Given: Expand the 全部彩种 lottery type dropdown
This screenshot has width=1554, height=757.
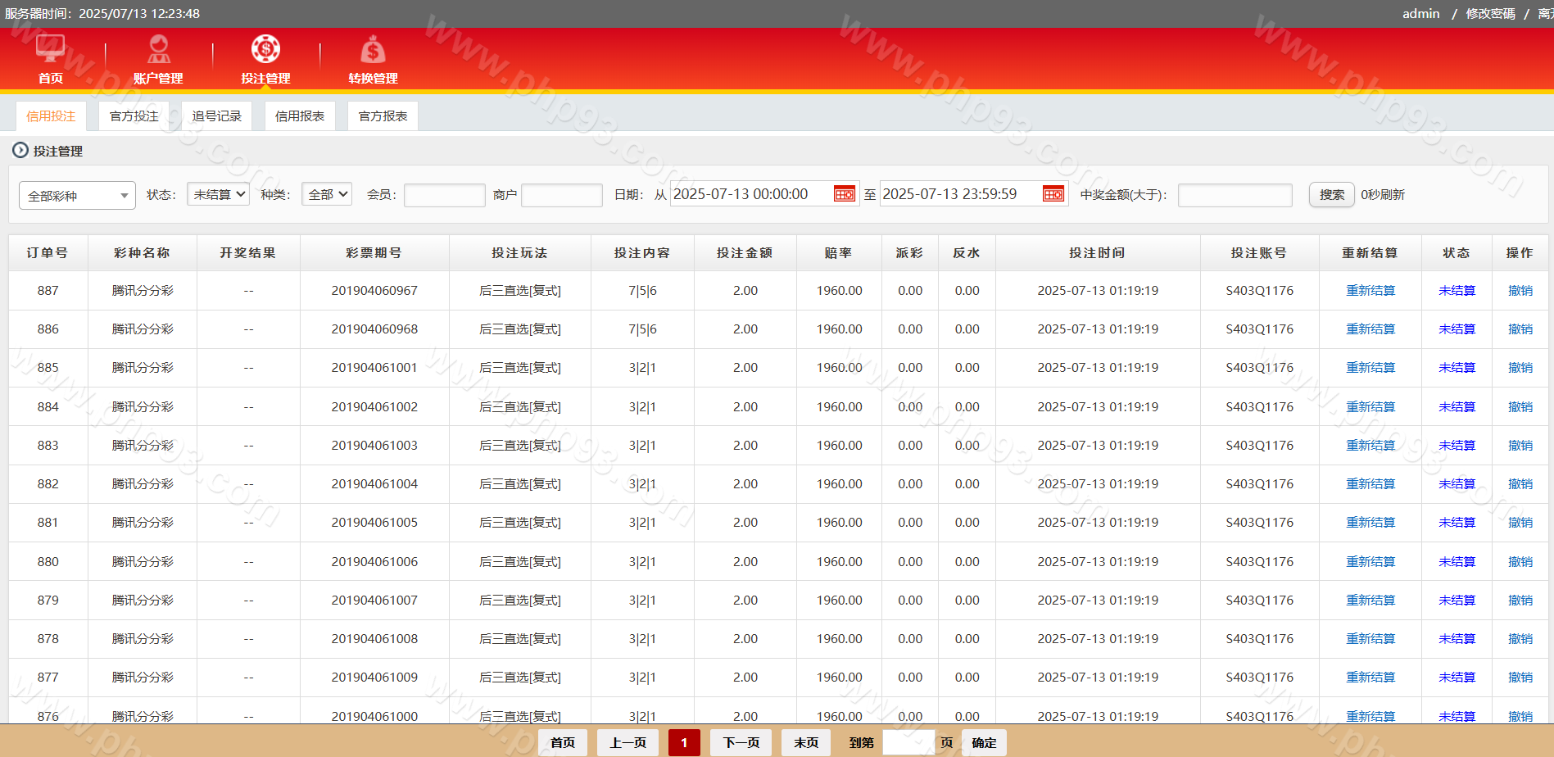Looking at the screenshot, I should point(77,196).
